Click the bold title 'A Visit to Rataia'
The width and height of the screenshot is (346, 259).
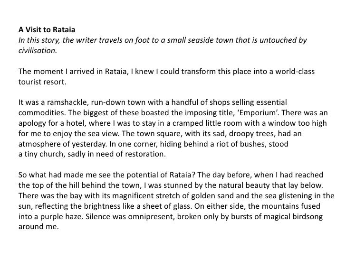tap(47, 29)
